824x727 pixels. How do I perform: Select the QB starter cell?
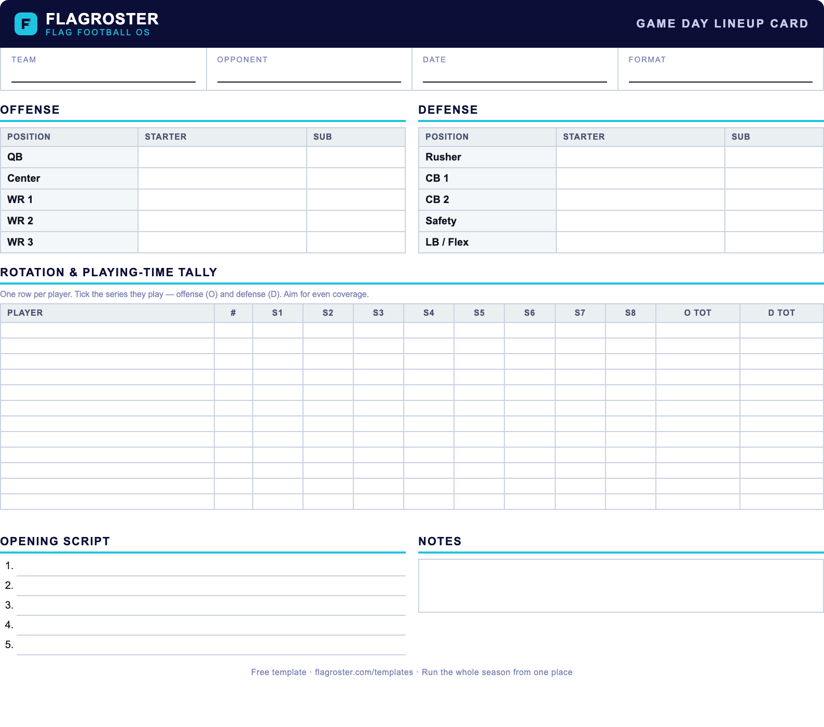click(x=222, y=157)
